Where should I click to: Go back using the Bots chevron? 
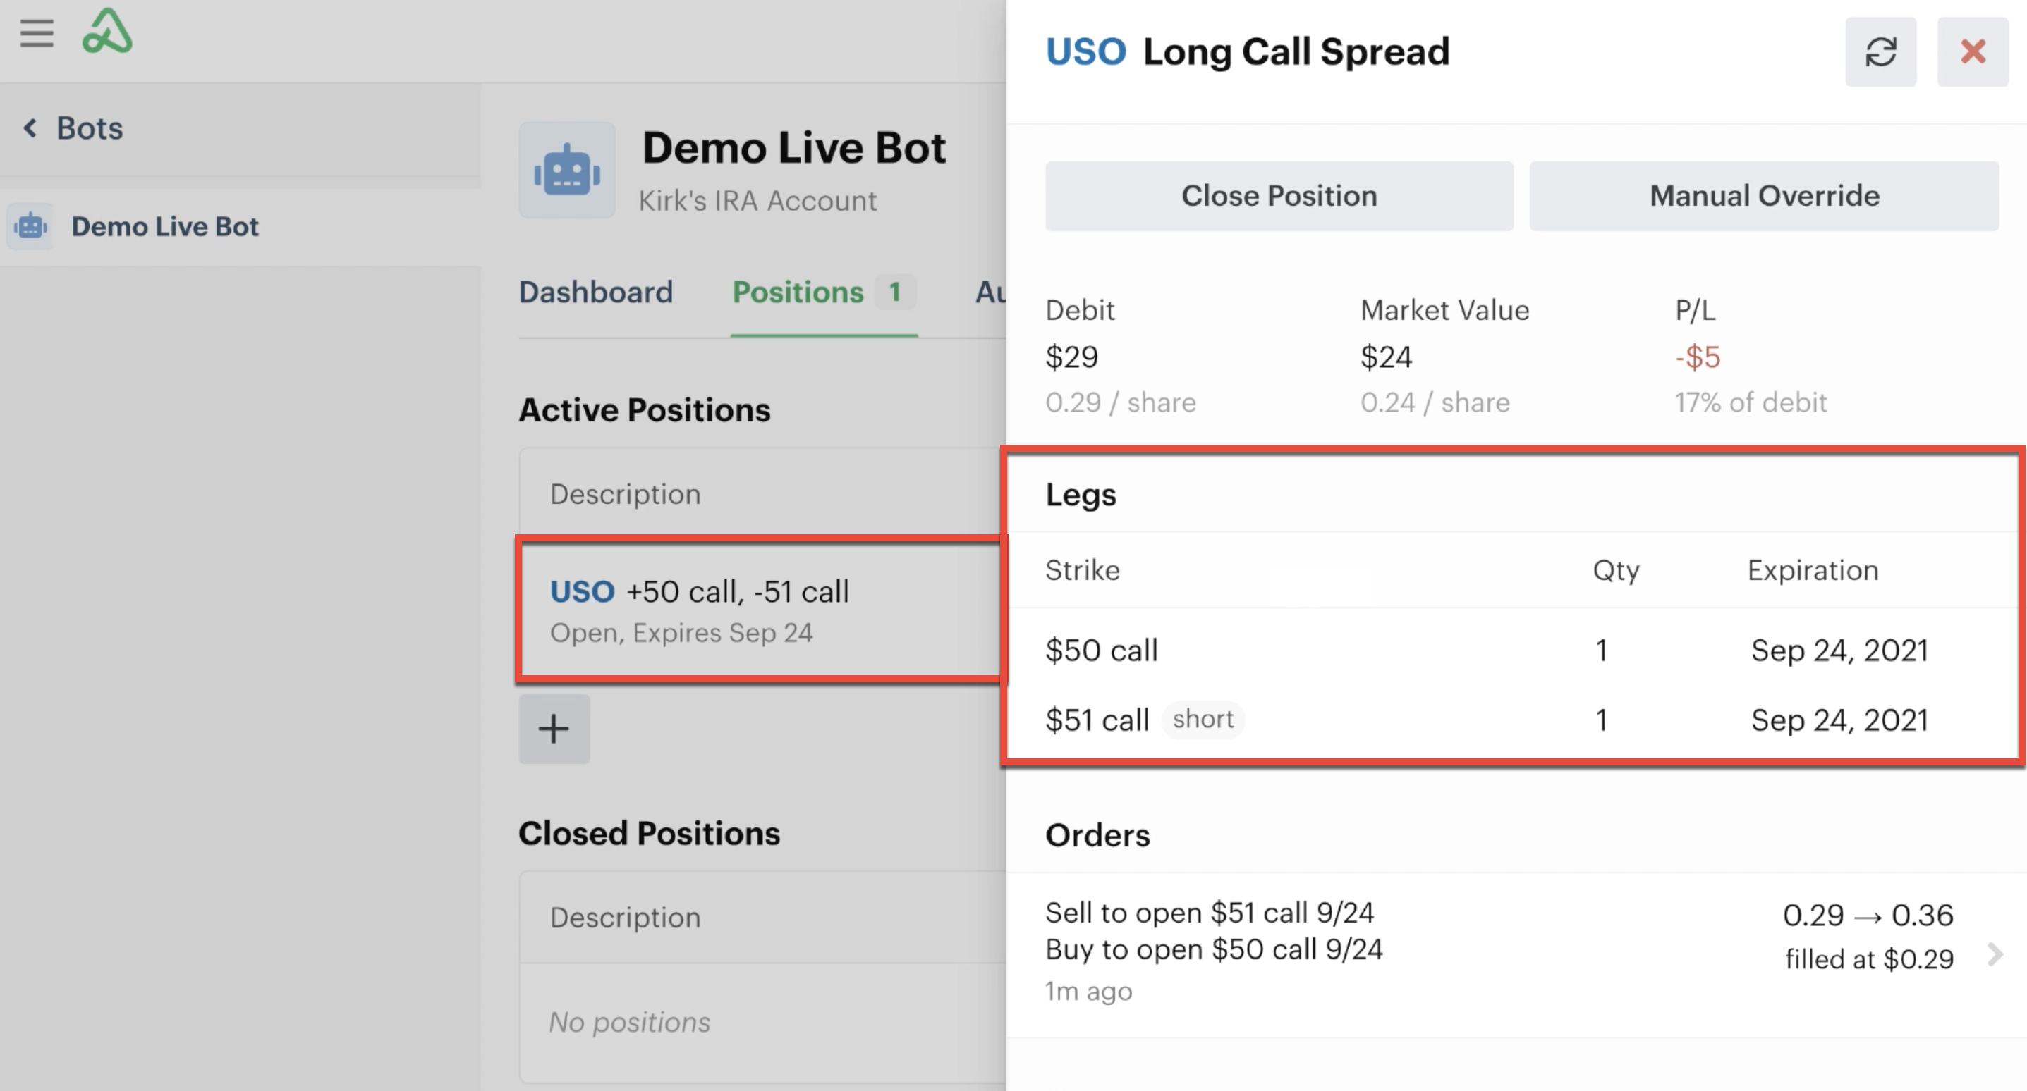pos(31,128)
